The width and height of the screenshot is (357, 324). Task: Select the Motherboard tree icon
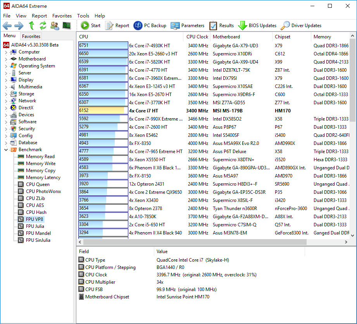[x=14, y=59]
